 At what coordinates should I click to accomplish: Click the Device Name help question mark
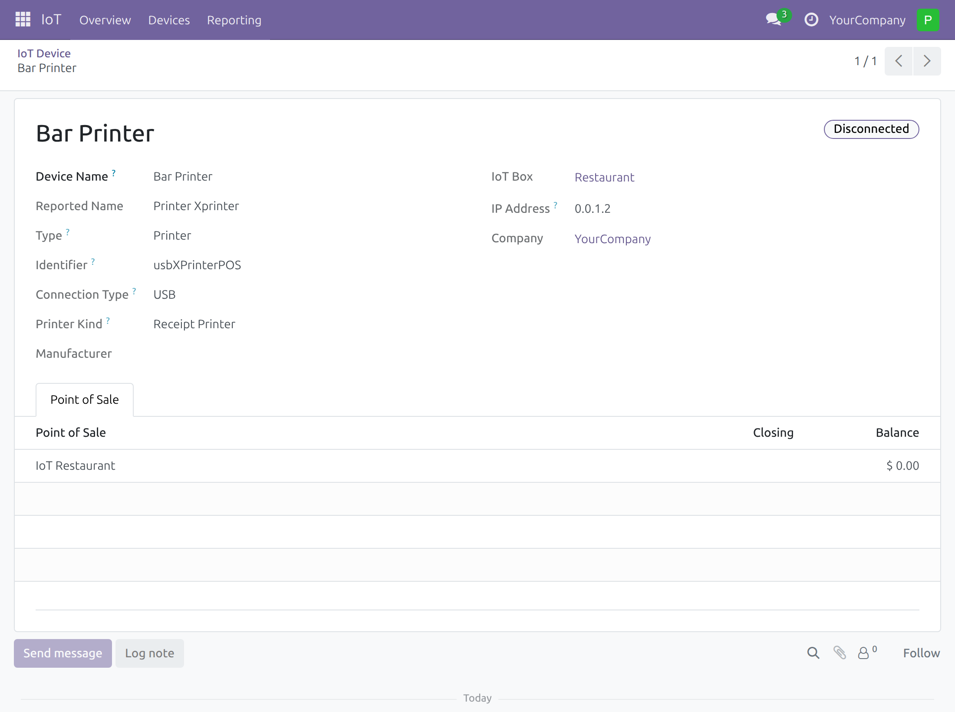(x=114, y=173)
